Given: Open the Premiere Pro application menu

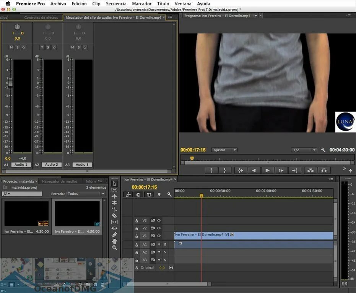Looking at the screenshot, I should [30, 3].
